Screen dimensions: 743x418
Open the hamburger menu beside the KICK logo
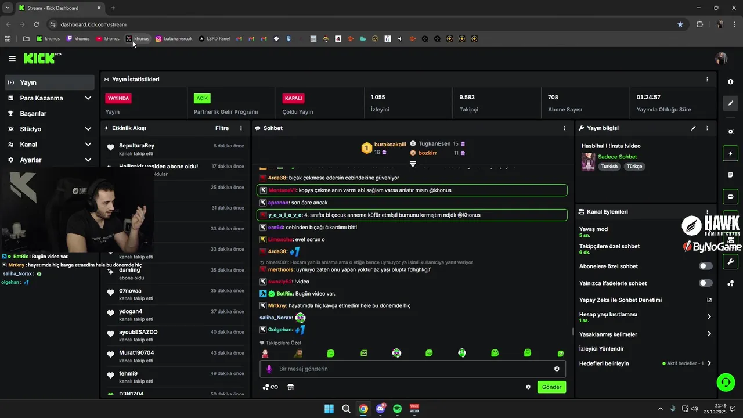(12, 58)
